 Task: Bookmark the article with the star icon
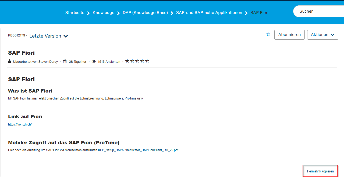tap(268, 34)
